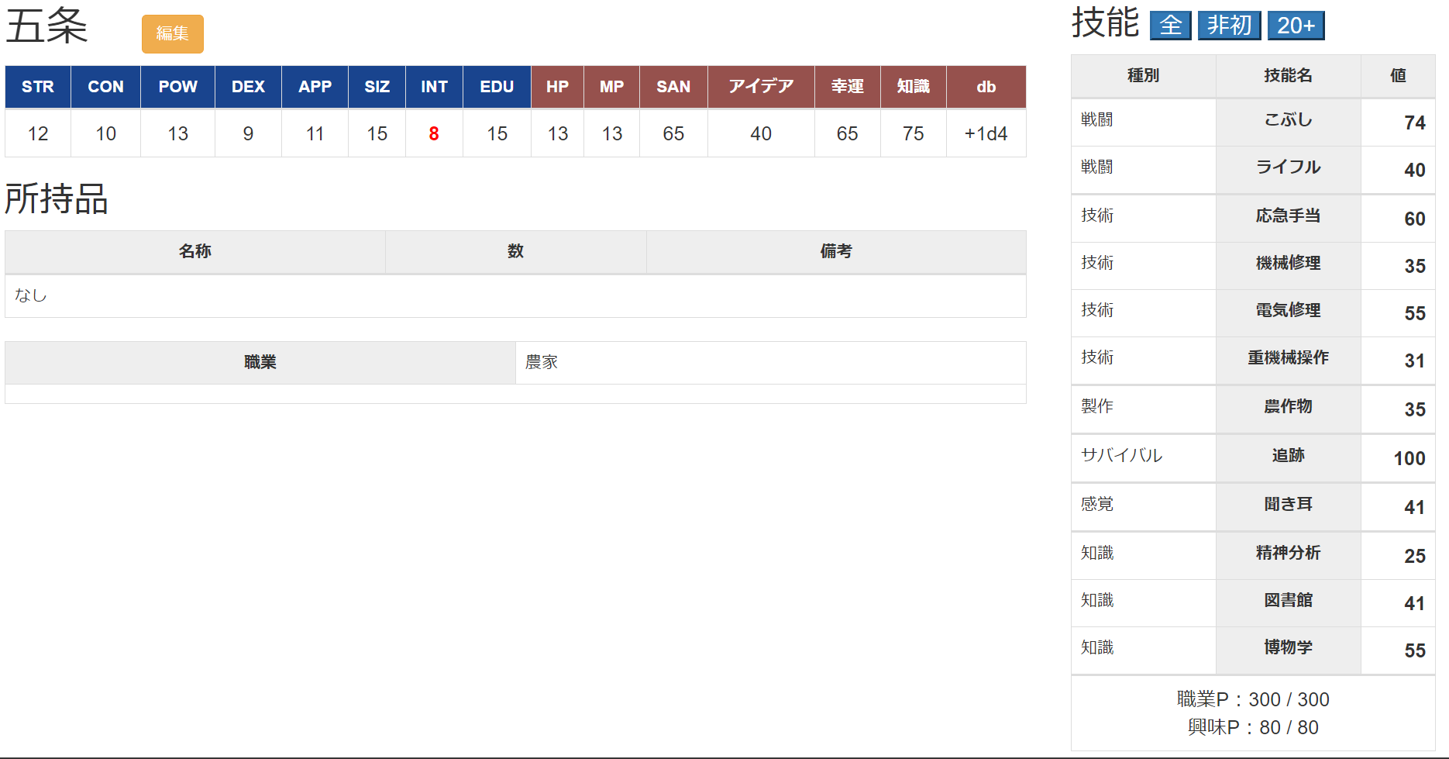Image resolution: width=1449 pixels, height=759 pixels.
Task: Click the db value +1d4
Action: (986, 134)
